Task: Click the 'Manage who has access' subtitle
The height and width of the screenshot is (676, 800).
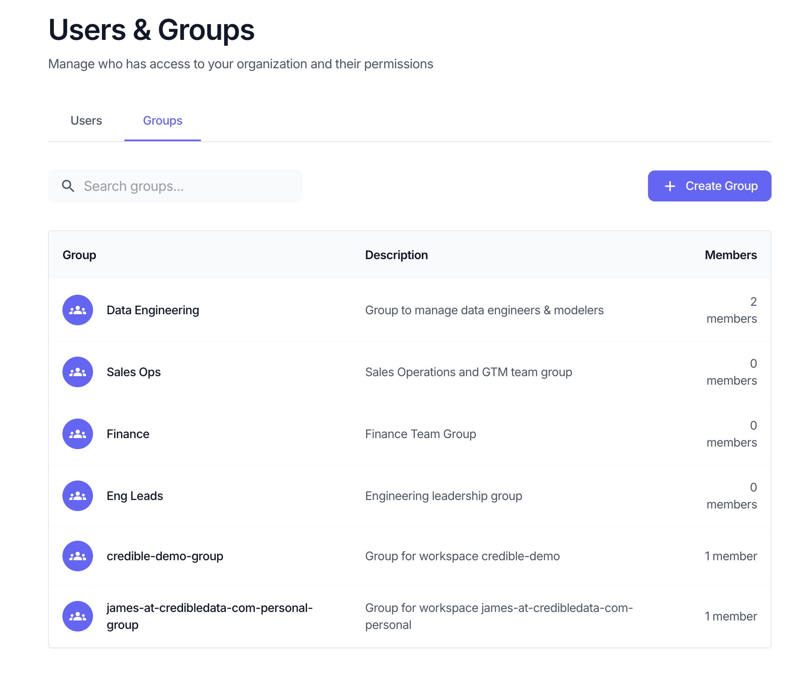Action: coord(241,64)
